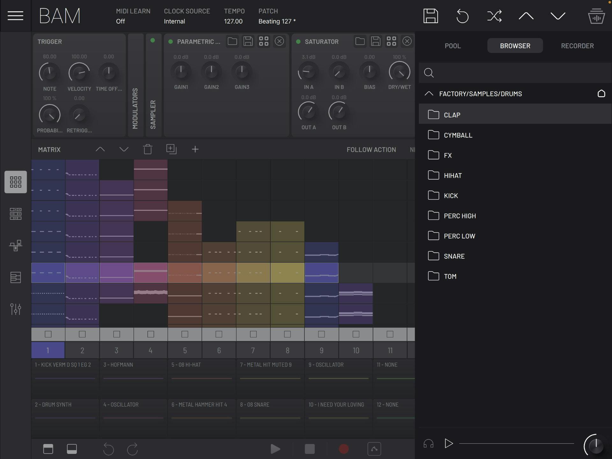Switch to the RECORDER tab
The image size is (612, 459).
point(577,46)
